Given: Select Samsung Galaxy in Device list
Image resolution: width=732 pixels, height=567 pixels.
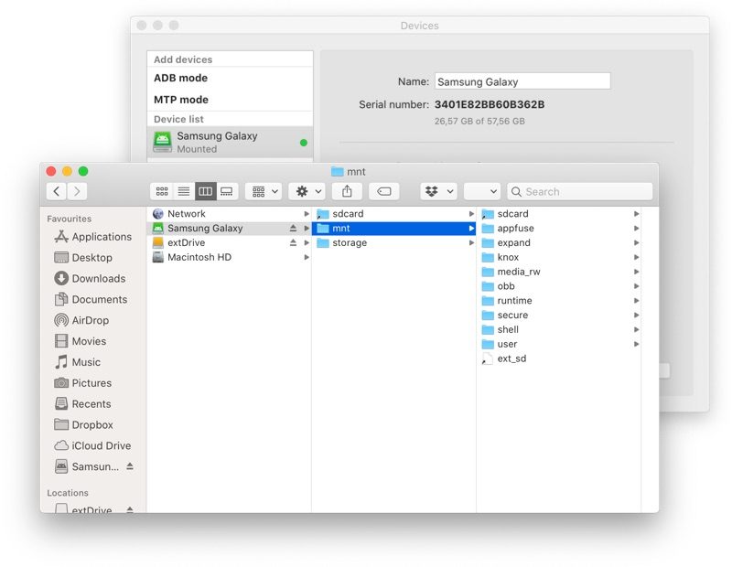Looking at the screenshot, I should tap(230, 143).
